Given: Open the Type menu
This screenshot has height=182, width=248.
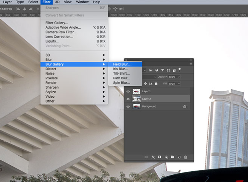Looking at the screenshot, I should coord(20,2).
